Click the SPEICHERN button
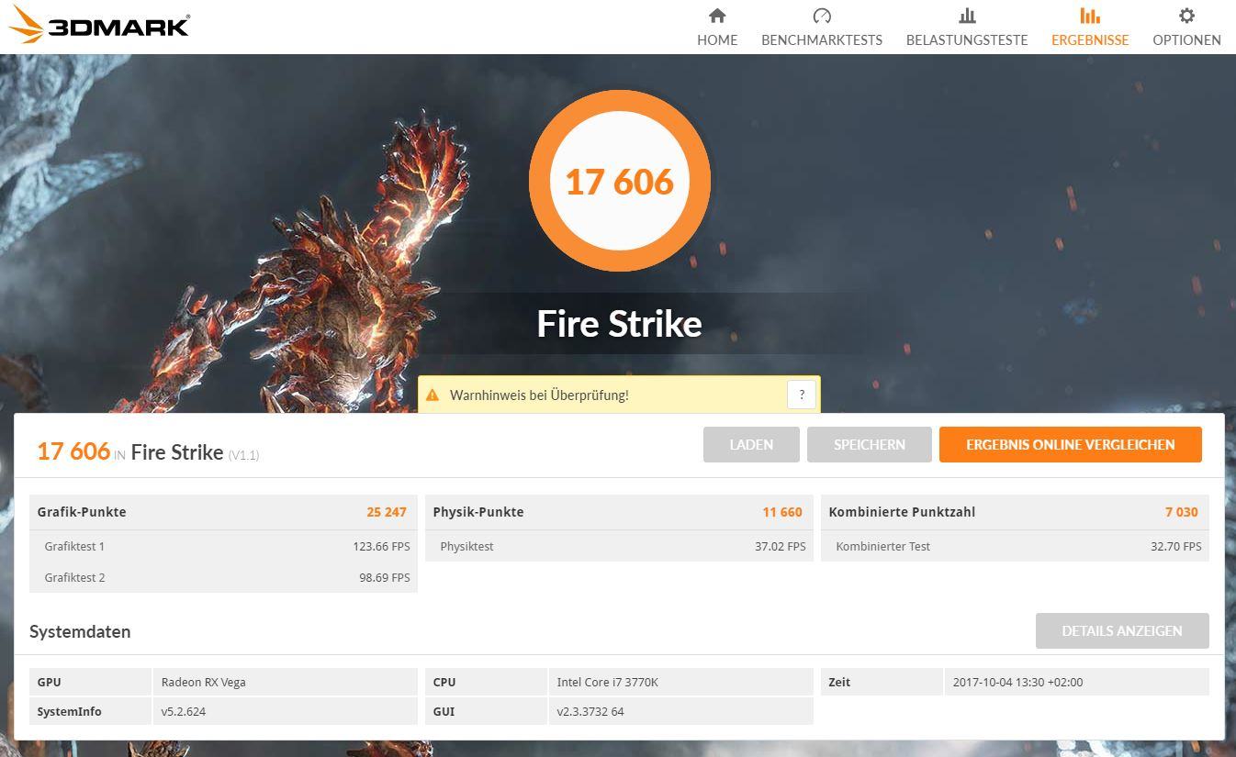Screen dimensions: 1236x757 tap(870, 444)
